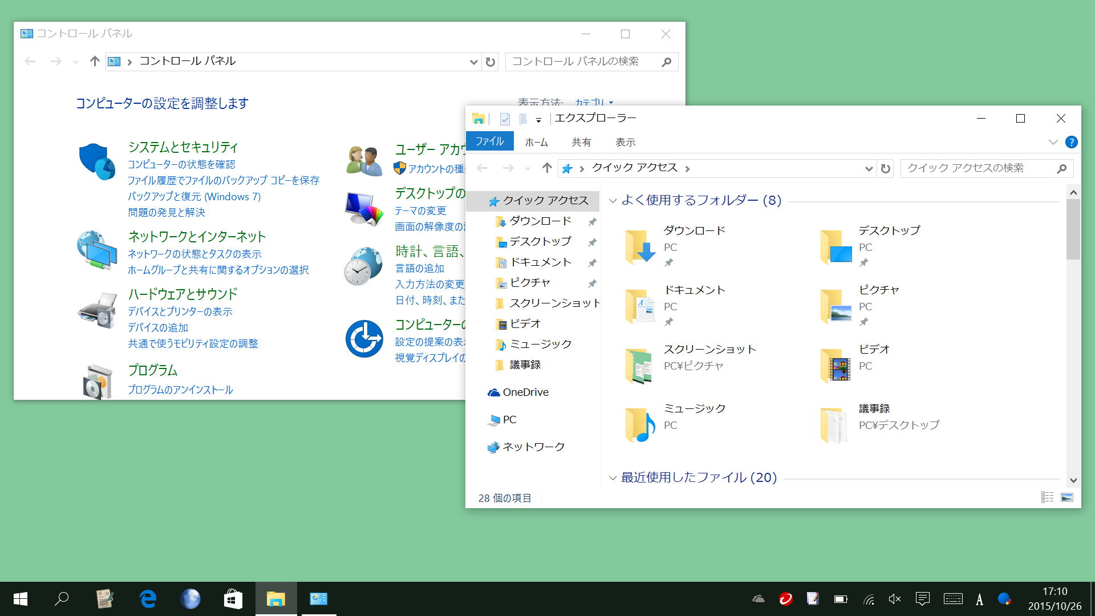Switch the file list to details view
1095x616 pixels.
click(x=1047, y=497)
